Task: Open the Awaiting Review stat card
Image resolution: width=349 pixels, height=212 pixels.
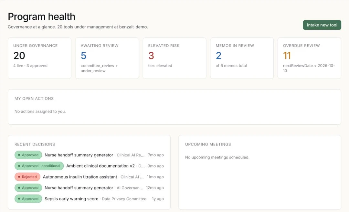Action: tap(107, 58)
